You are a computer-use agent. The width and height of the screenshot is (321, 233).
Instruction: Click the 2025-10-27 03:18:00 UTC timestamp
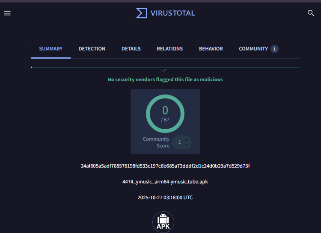(x=165, y=198)
